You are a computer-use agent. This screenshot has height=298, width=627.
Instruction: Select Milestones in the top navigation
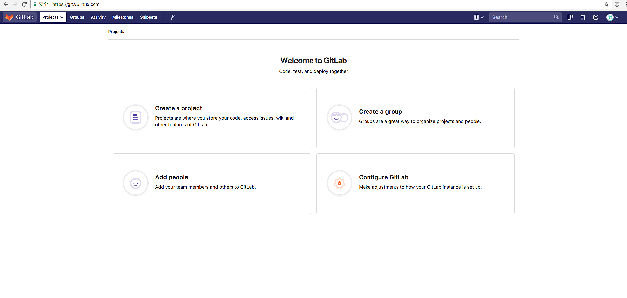point(123,17)
